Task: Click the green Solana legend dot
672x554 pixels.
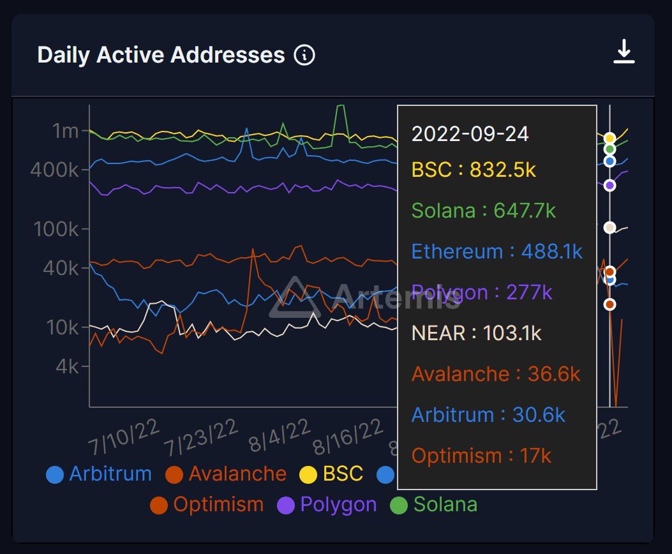Action: coord(399,505)
